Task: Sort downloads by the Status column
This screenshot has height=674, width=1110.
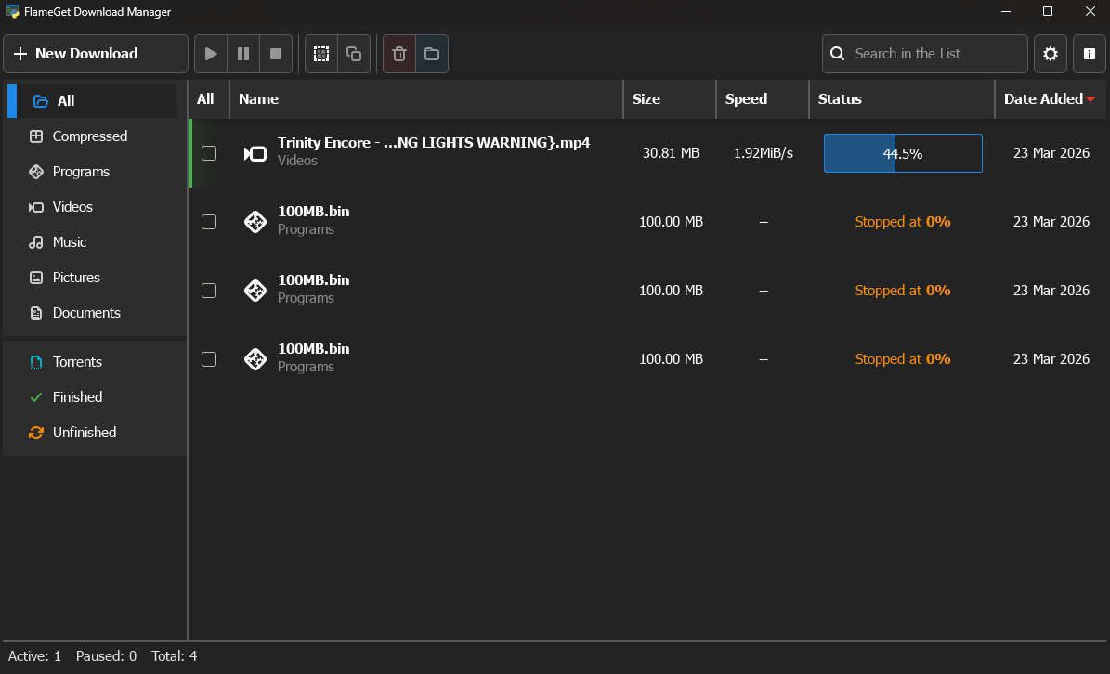Action: click(840, 99)
